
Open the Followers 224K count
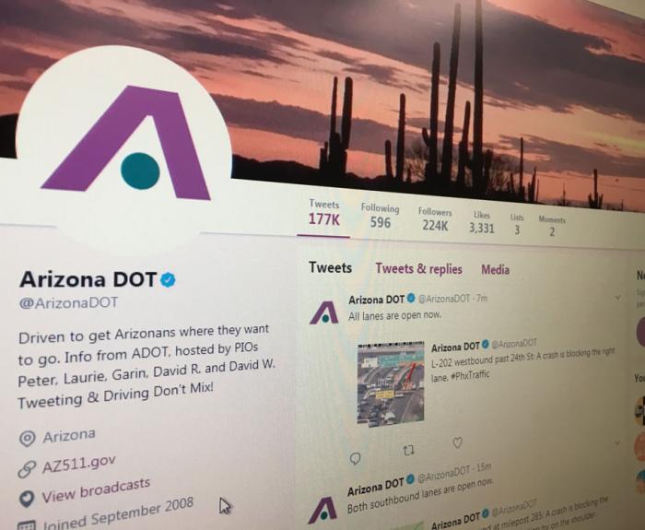(435, 219)
